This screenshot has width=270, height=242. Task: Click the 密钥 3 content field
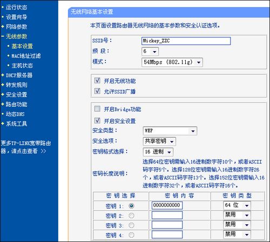(167, 225)
